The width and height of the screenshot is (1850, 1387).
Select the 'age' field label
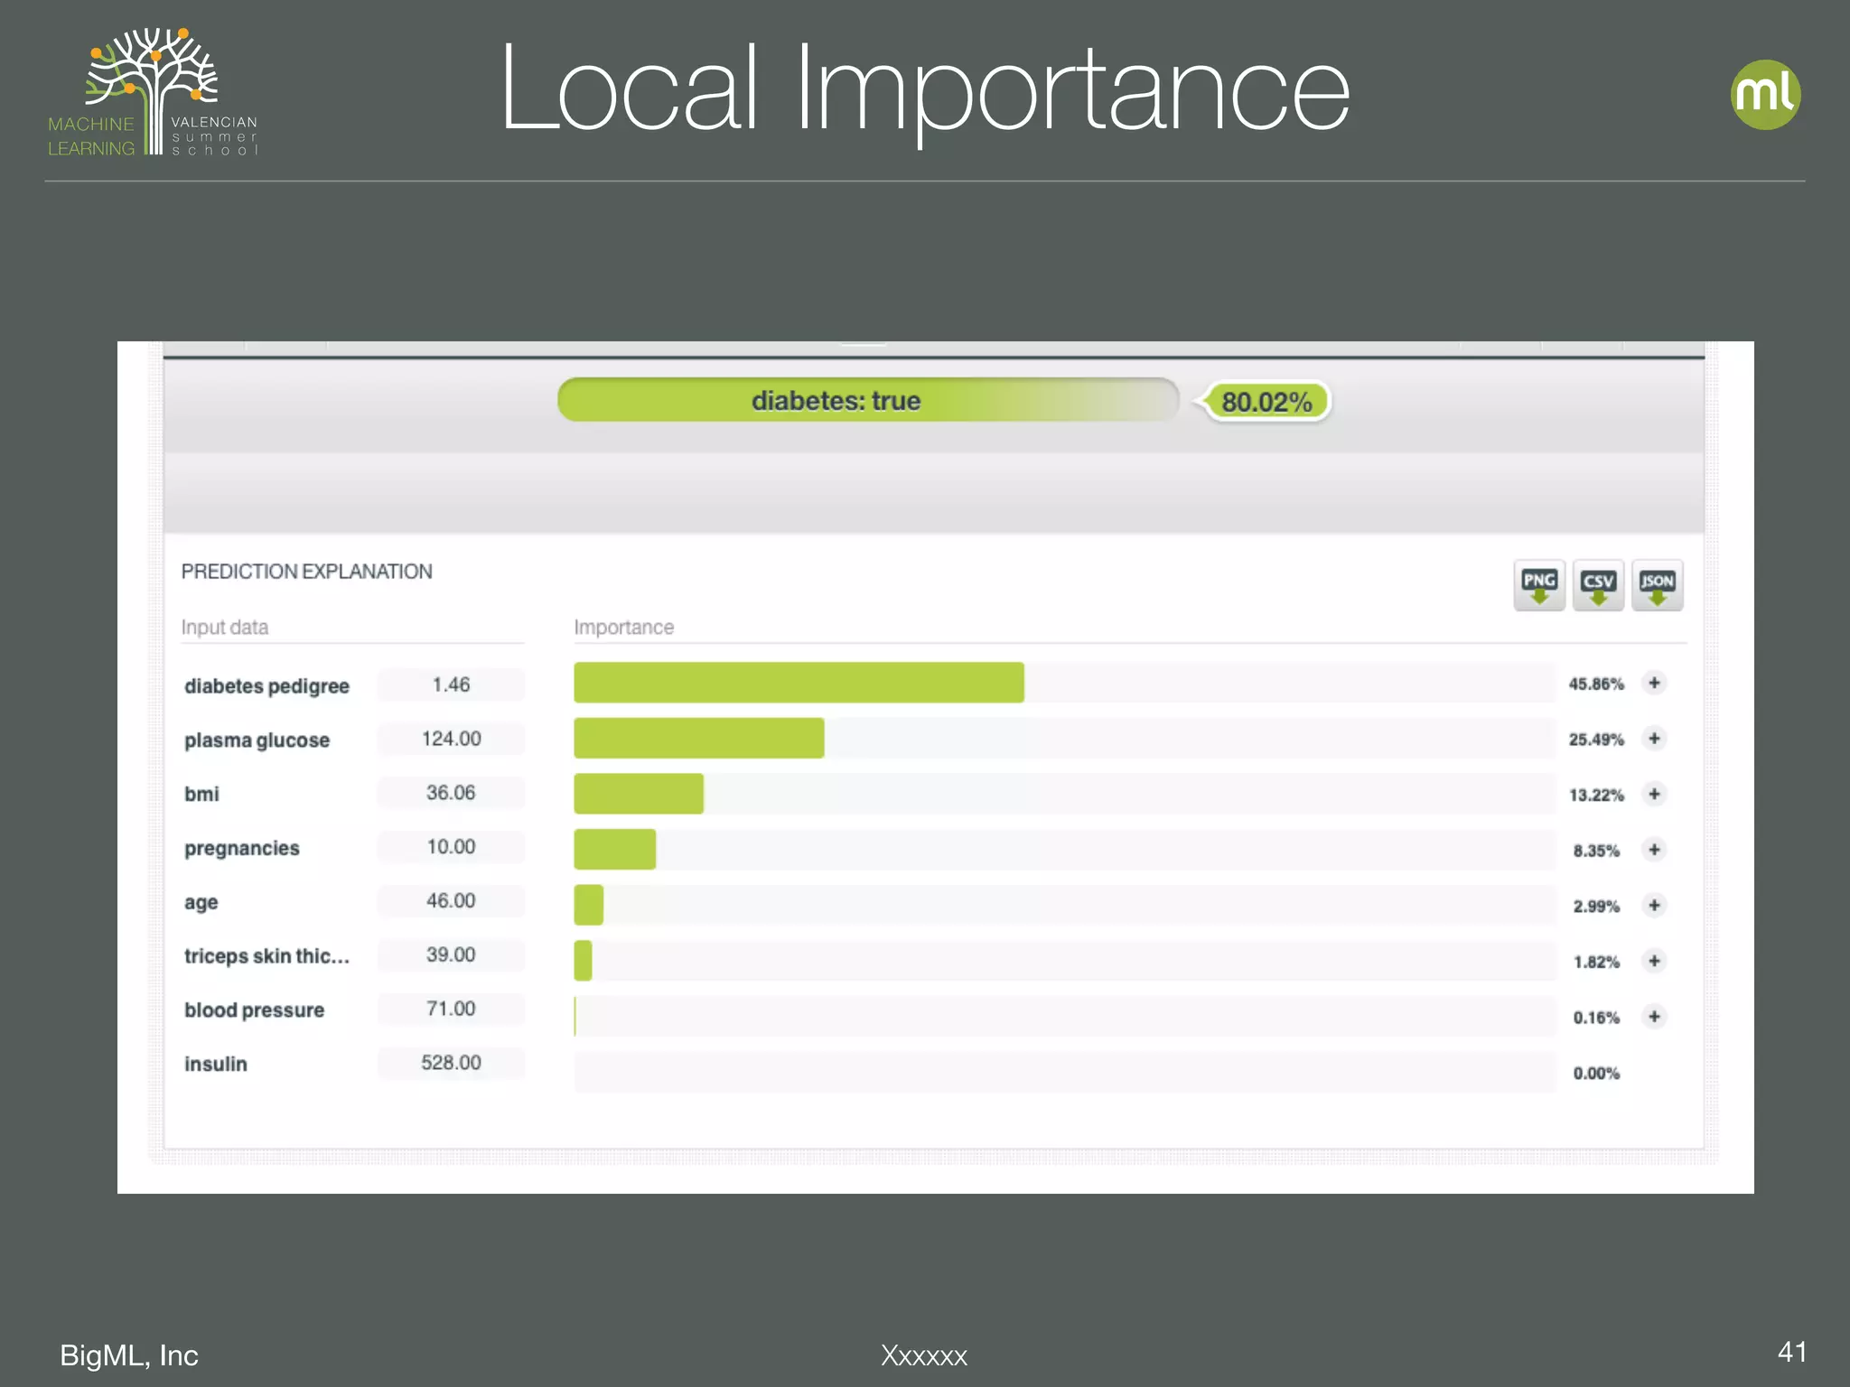tap(201, 903)
